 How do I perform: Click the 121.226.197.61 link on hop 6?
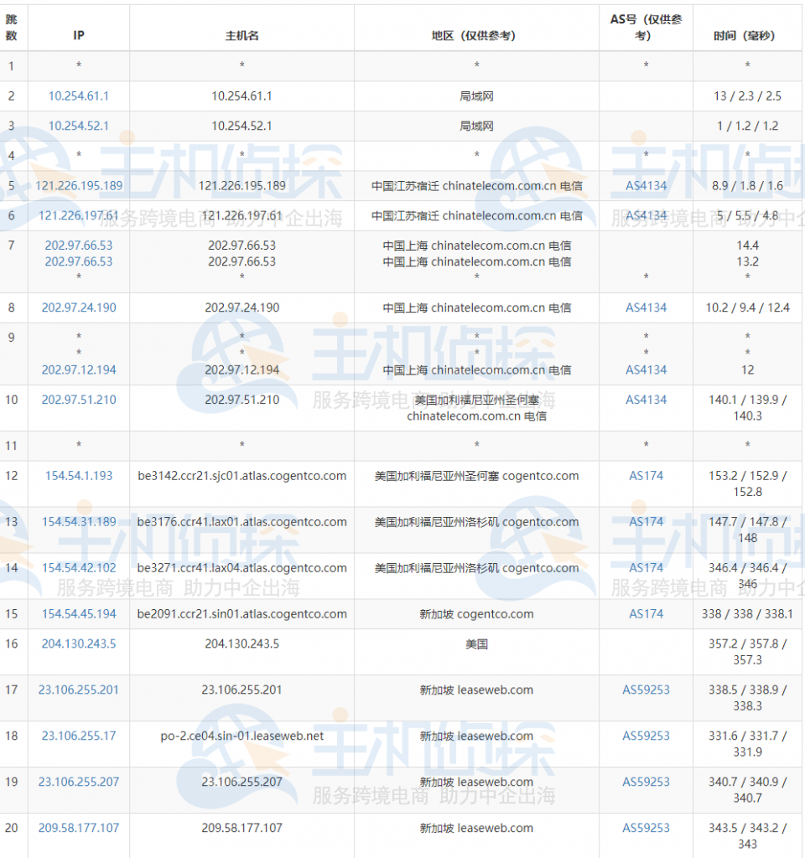pos(78,215)
